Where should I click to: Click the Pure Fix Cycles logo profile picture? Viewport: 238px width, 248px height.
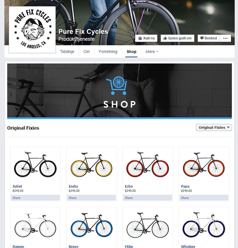pyautogui.click(x=32, y=30)
